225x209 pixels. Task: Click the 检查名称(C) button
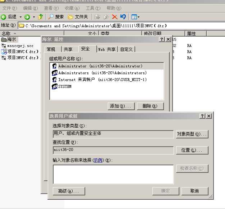click(x=192, y=168)
